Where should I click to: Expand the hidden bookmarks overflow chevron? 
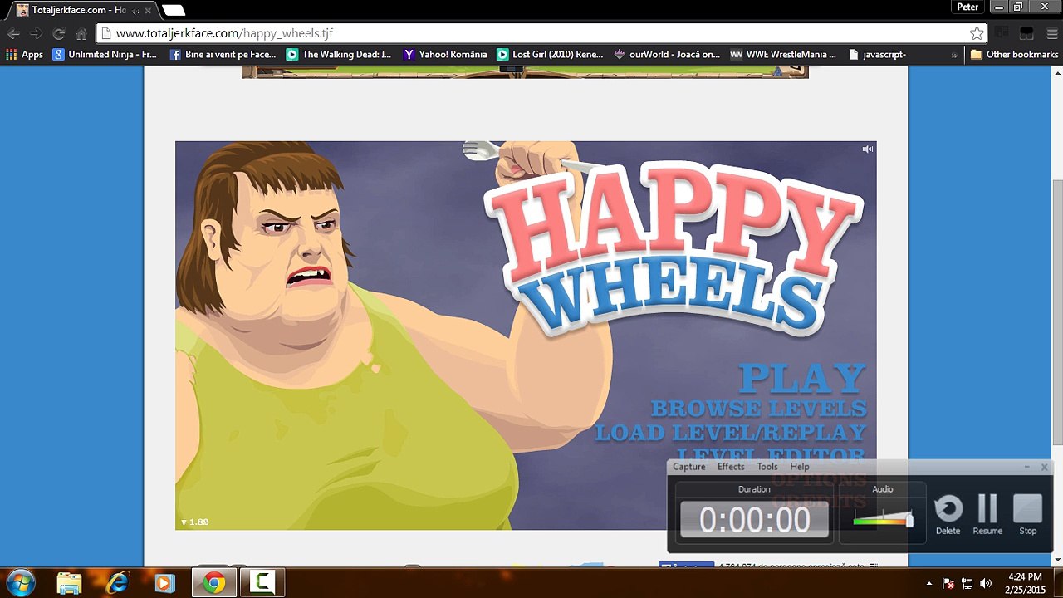click(954, 55)
